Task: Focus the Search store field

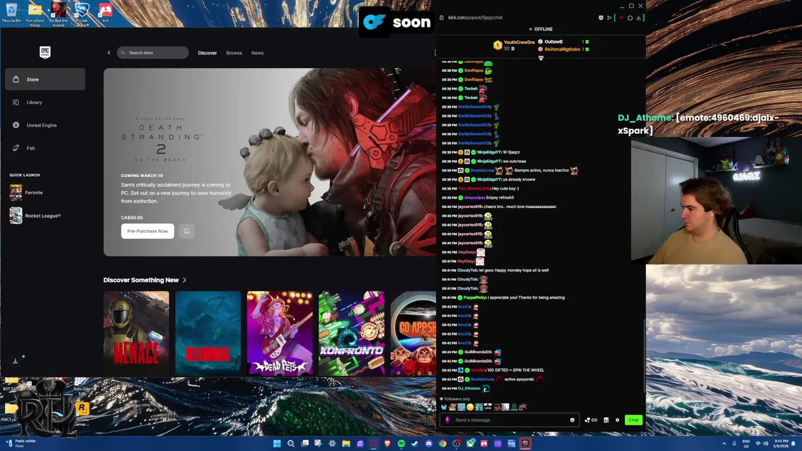Action: tap(153, 53)
